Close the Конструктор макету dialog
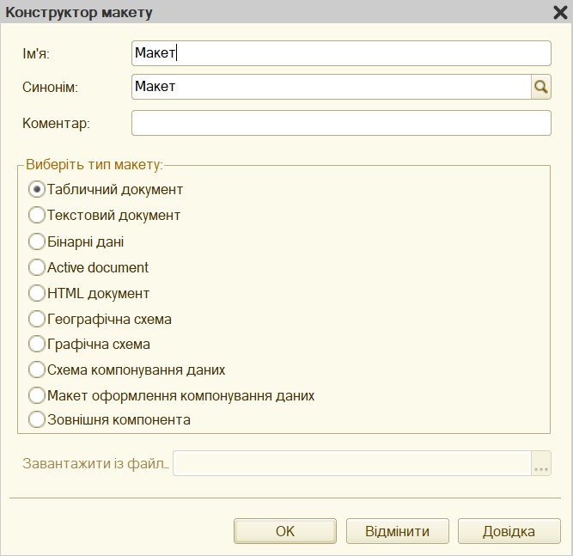573x556 pixels. coord(560,12)
